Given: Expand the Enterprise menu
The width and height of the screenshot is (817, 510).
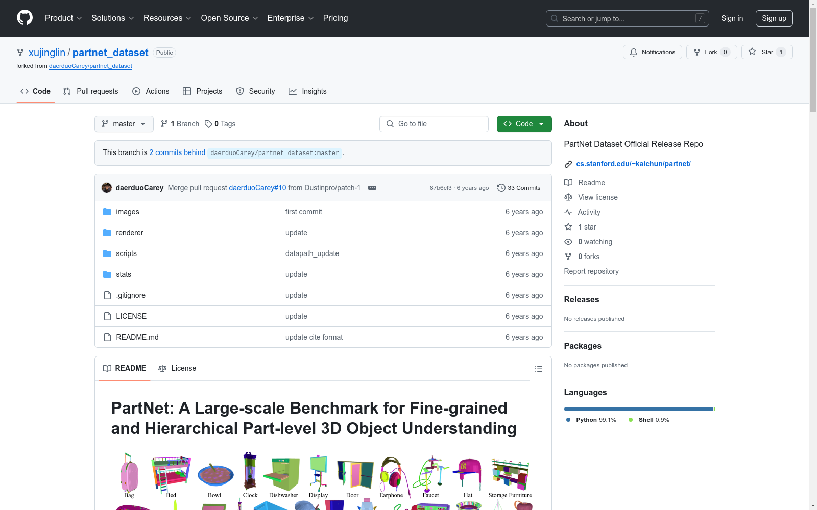Looking at the screenshot, I should tap(291, 18).
